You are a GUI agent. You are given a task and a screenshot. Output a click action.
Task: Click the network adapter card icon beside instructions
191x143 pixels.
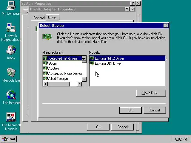47,37
